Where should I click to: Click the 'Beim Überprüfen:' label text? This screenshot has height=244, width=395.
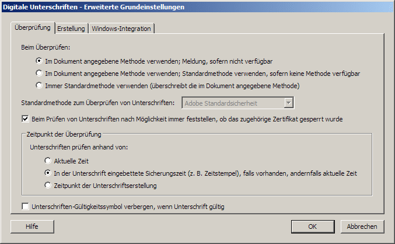(46, 47)
